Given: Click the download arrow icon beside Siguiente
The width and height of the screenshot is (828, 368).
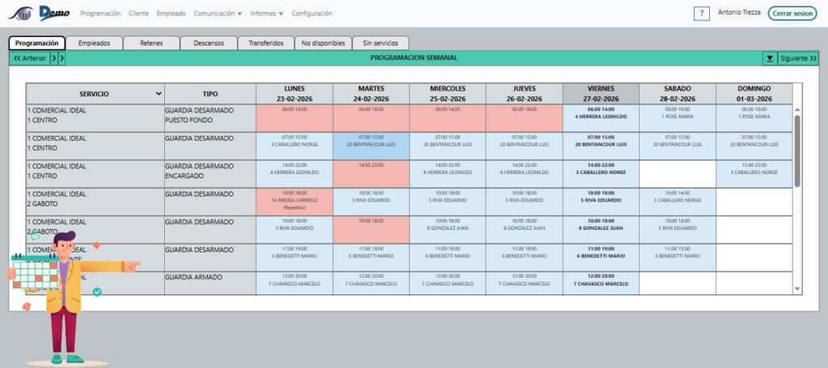Looking at the screenshot, I should pos(770,58).
